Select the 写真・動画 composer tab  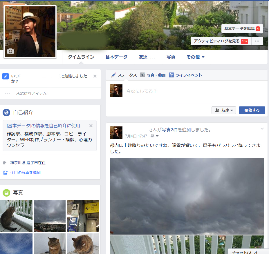(153, 75)
